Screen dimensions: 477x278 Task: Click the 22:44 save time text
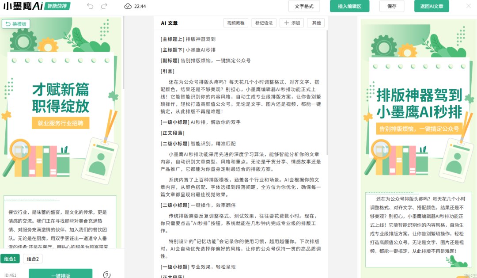pyautogui.click(x=140, y=6)
